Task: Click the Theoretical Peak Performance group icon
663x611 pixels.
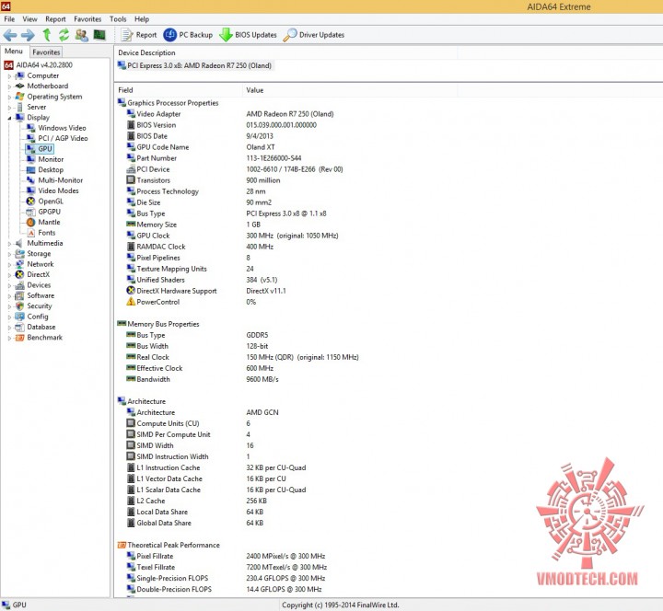Action: coord(122,545)
